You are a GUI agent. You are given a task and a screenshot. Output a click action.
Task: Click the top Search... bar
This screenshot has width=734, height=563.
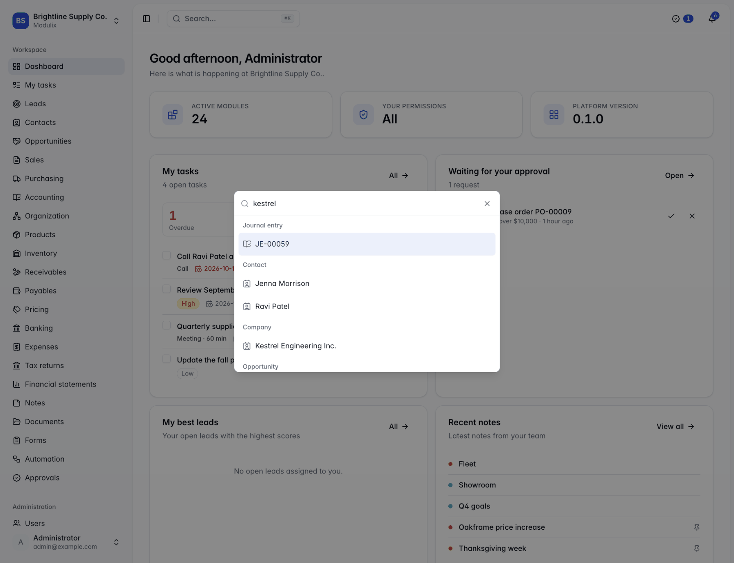click(233, 19)
